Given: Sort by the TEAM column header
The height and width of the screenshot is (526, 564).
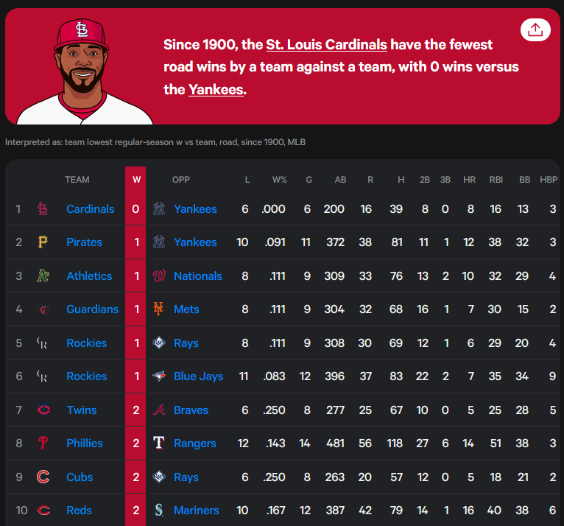Looking at the screenshot, I should (77, 180).
